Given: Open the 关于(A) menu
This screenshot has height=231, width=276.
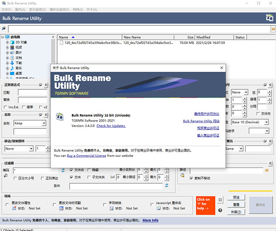Looking at the screenshot, I should click(92, 10).
